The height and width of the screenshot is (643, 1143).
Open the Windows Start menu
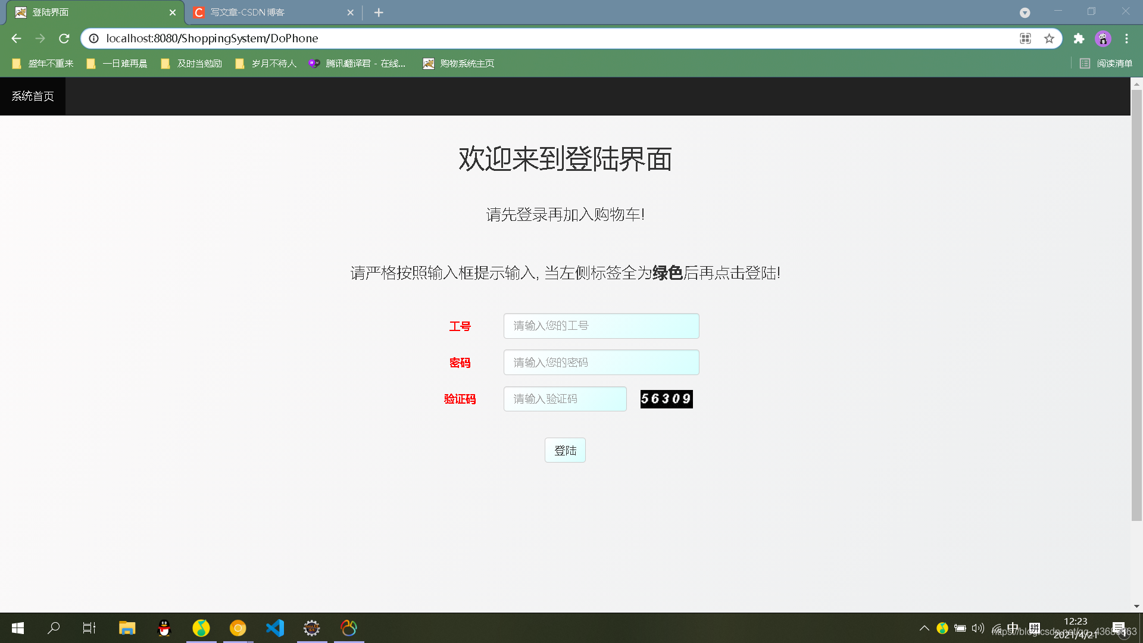tap(18, 628)
